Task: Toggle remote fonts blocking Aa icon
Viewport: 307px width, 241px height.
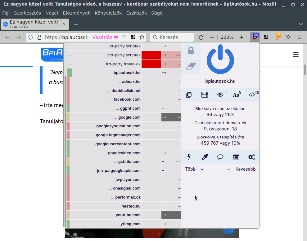Action: click(x=237, y=94)
